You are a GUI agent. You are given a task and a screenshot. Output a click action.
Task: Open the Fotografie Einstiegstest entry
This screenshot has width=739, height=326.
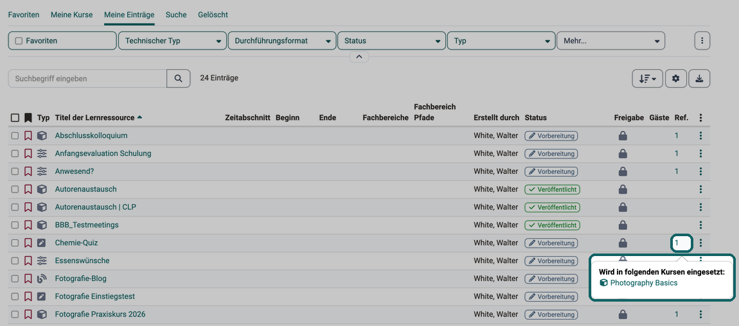pos(94,296)
